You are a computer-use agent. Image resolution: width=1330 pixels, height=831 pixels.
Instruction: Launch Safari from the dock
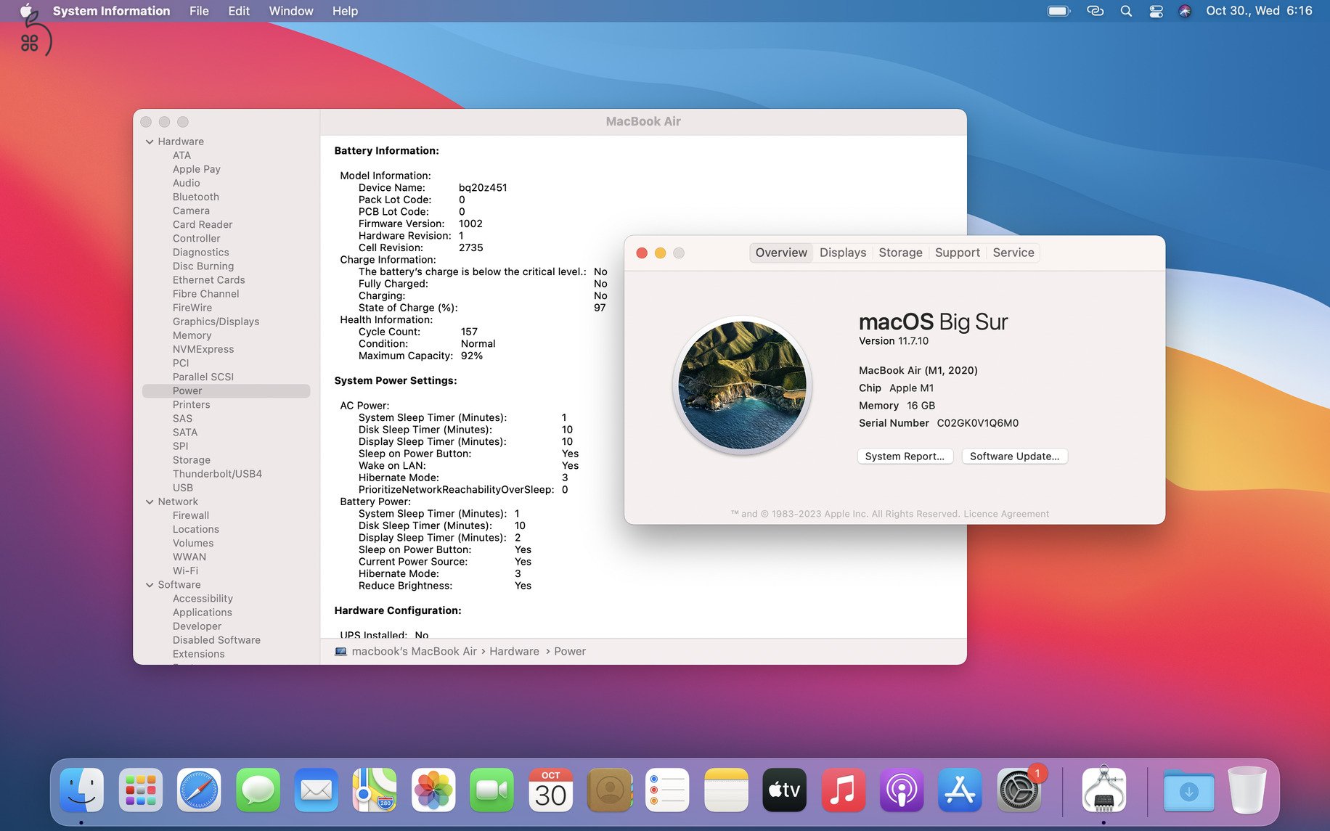click(199, 790)
